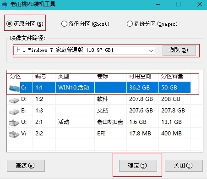Open 高级 (A) advanced options
The width and height of the screenshot is (207, 179).
tap(26, 166)
